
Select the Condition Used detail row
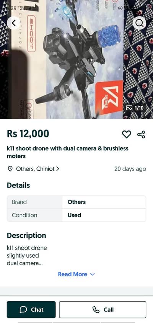tap(76, 215)
